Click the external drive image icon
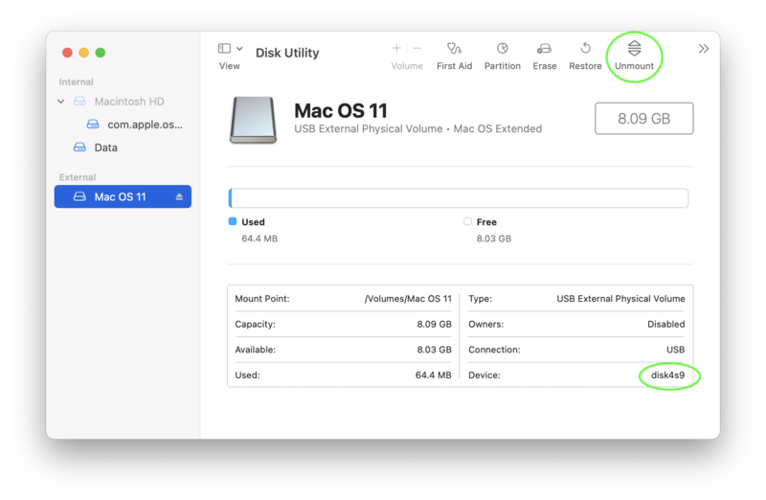The height and width of the screenshot is (500, 766). (x=253, y=120)
